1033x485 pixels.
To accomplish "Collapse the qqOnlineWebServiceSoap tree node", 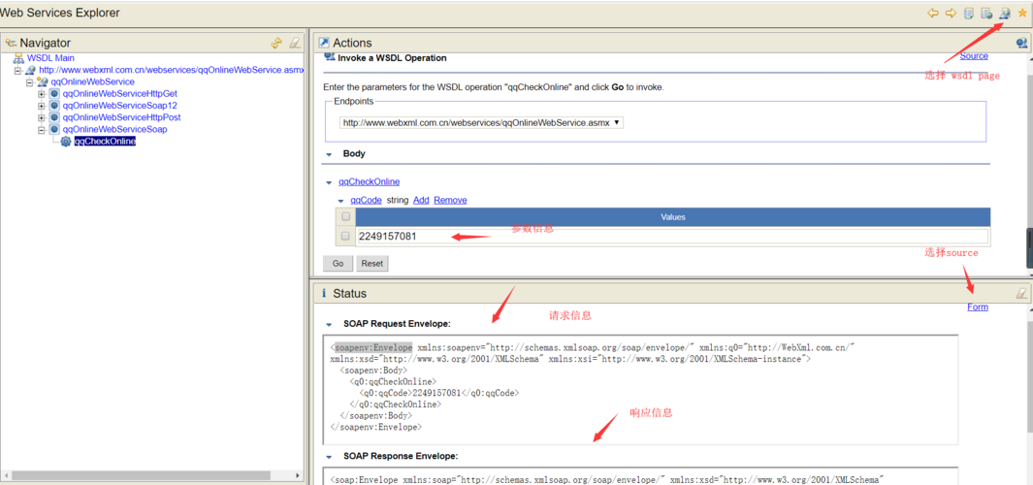I will point(42,129).
